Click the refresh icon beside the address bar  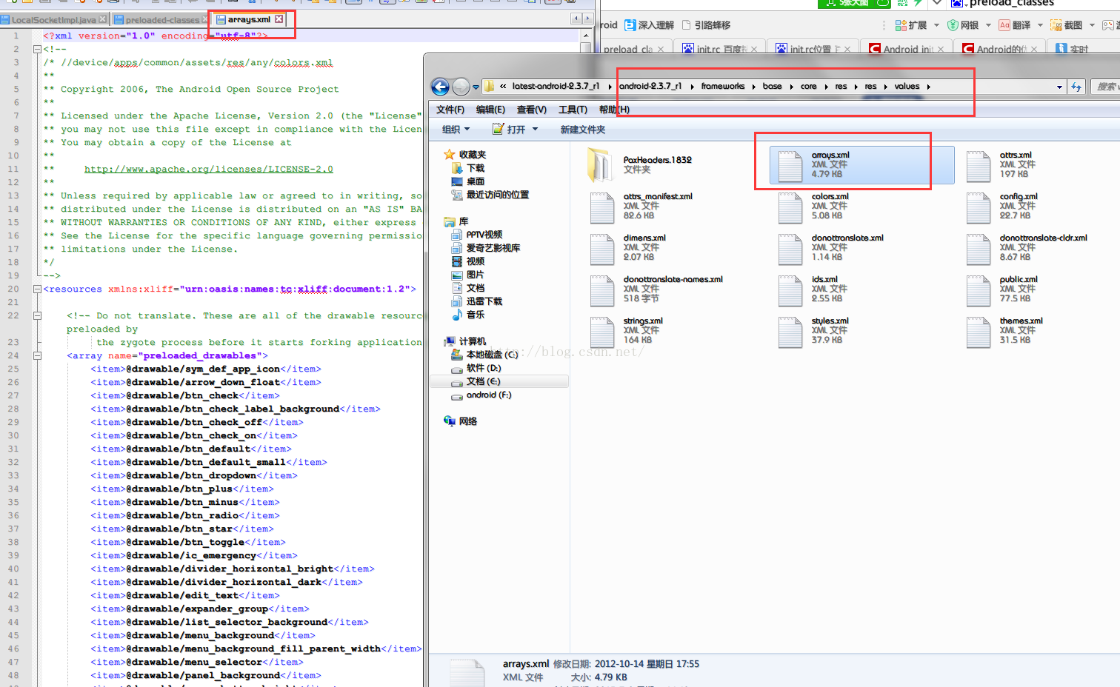click(x=1076, y=87)
